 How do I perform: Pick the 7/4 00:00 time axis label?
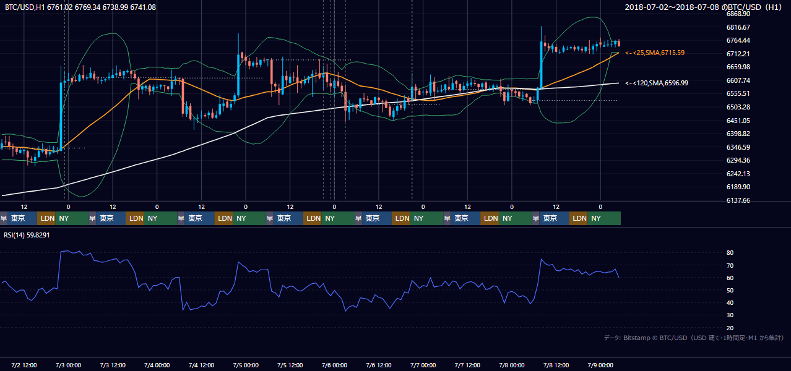point(158,365)
